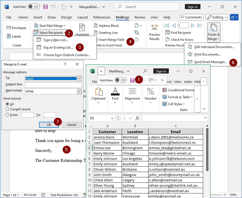This screenshot has height=198, width=242.
Task: Open the To field combo box arrow
Action: click(79, 79)
